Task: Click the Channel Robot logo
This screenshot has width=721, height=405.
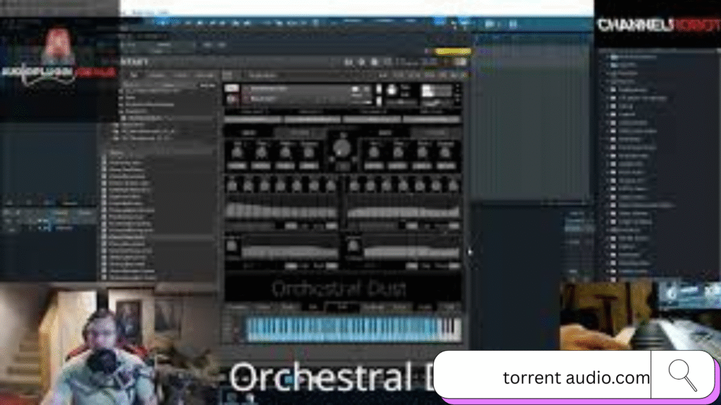Action: tap(658, 25)
